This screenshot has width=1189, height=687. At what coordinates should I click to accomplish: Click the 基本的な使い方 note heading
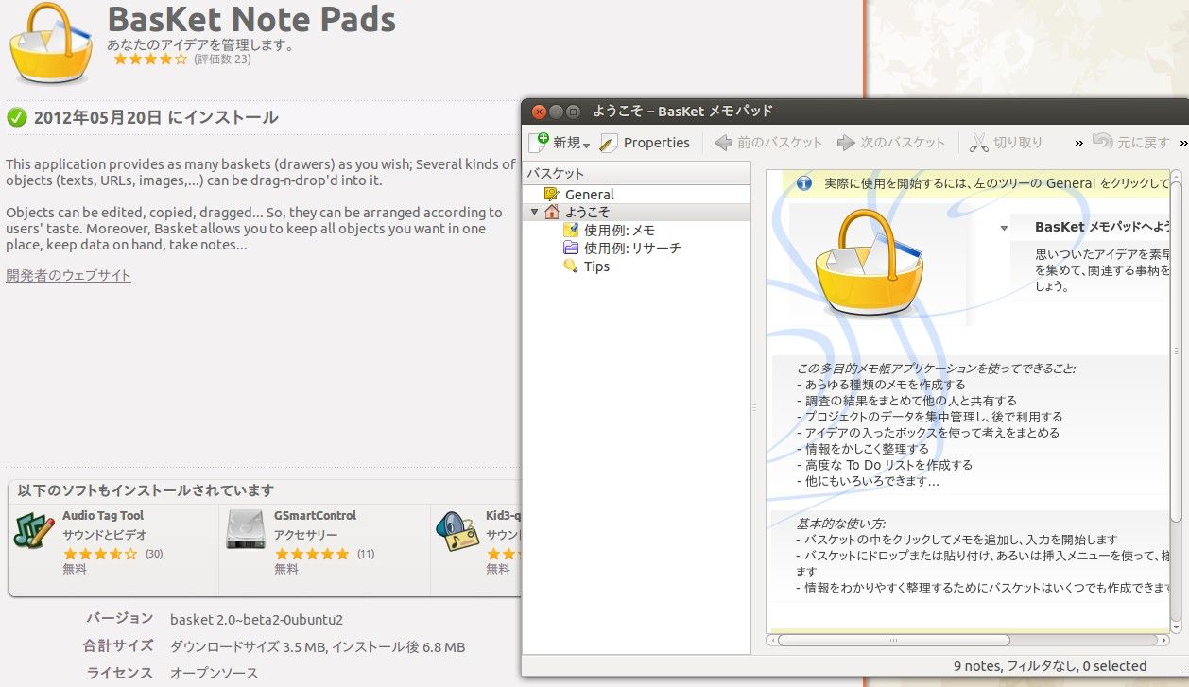click(840, 523)
